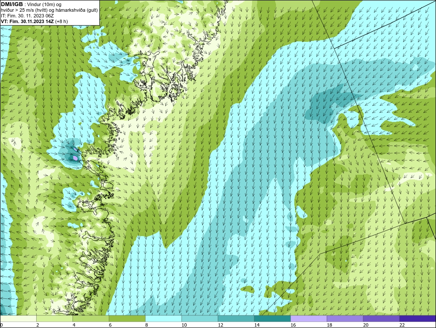Click the 10–12 m/s cyan legend swatch
436x328 pixels.
click(200, 318)
